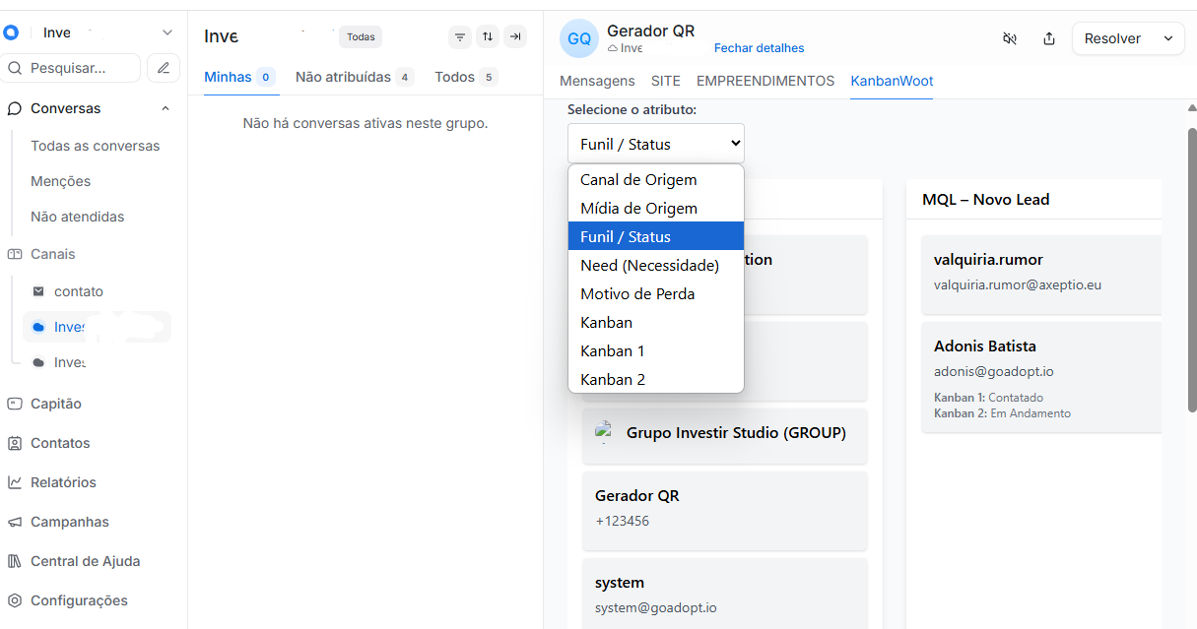Open the compose new conversation pencil icon
This screenshot has height=629, width=1197.
pos(164,68)
